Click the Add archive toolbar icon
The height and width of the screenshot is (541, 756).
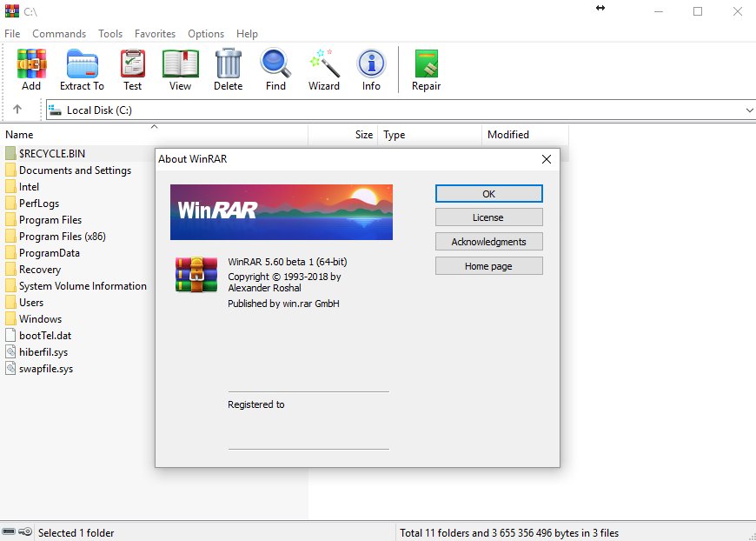(31, 65)
